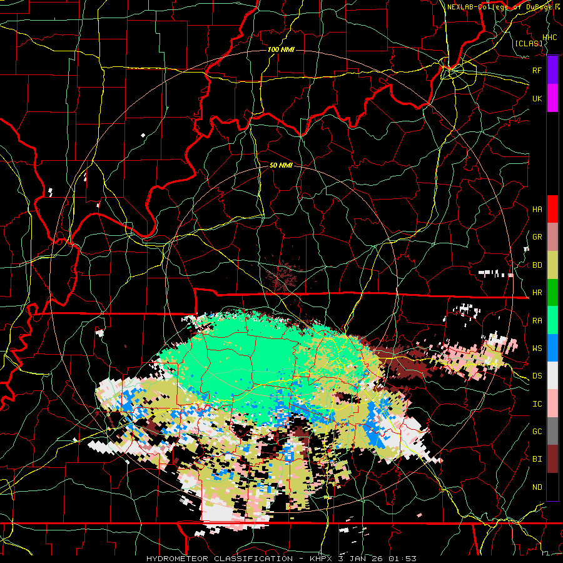Click the IC pink legend swatch
Screen dimensions: 563x563
pos(552,403)
